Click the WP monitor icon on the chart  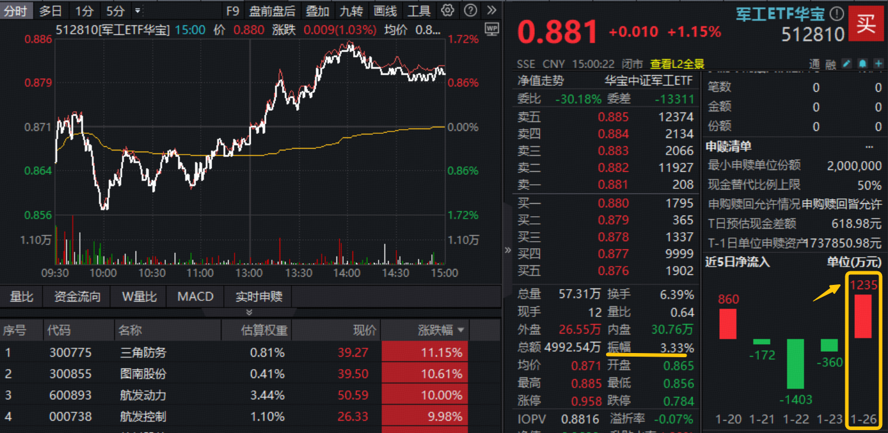click(x=492, y=30)
